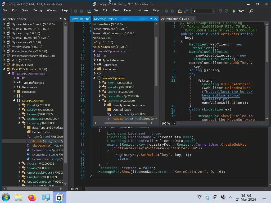This screenshot has width=271, height=203.
Task: Expand Program class in back explorer
Action: coord(19,163)
